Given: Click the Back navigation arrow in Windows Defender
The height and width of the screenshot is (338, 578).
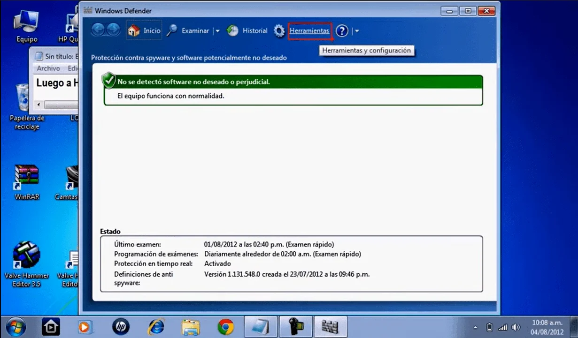Looking at the screenshot, I should tap(98, 30).
